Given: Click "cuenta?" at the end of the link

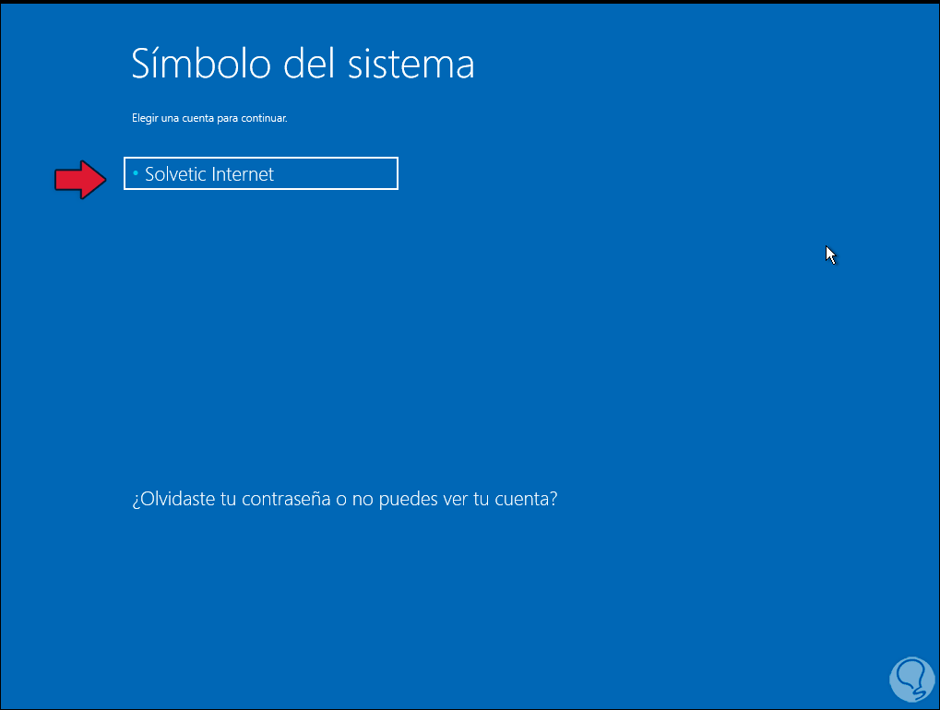Looking at the screenshot, I should 526,500.
